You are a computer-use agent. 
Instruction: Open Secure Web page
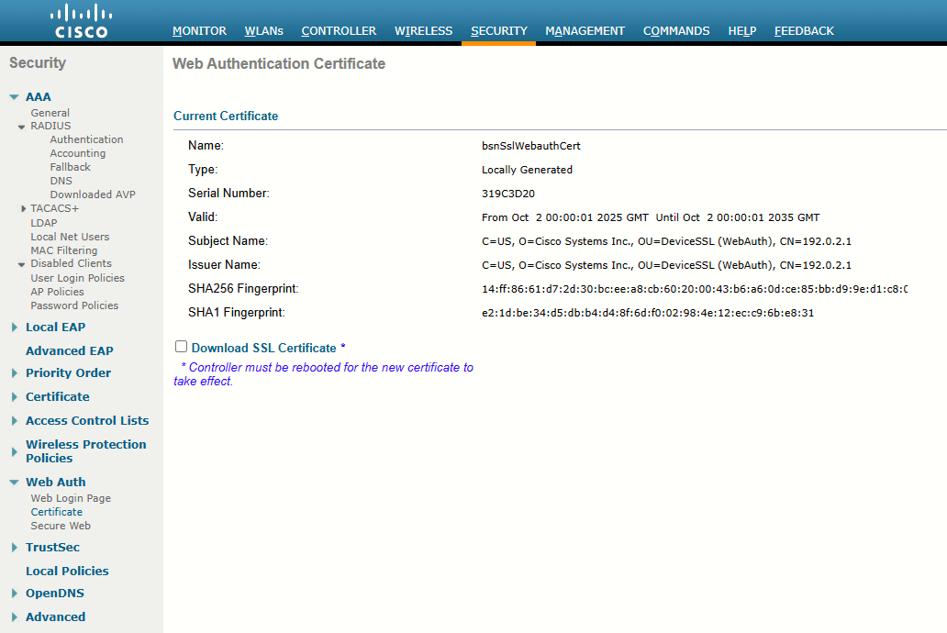pos(61,526)
